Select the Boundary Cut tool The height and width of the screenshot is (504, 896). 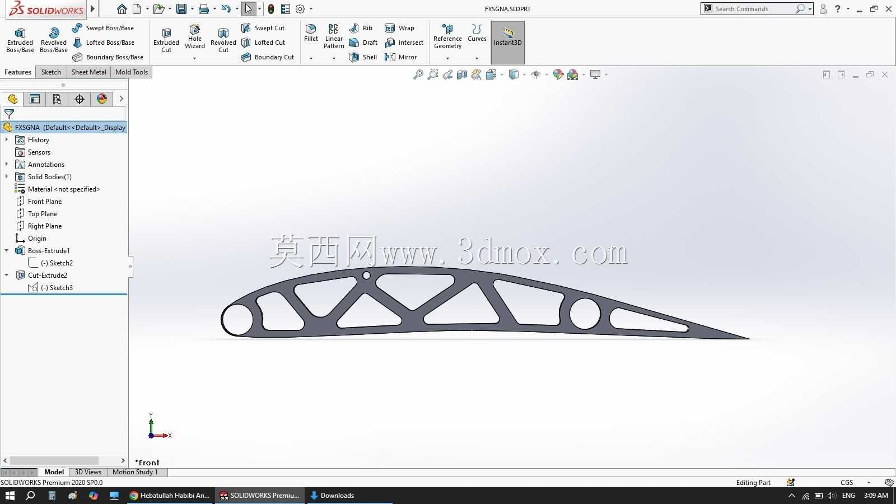268,57
